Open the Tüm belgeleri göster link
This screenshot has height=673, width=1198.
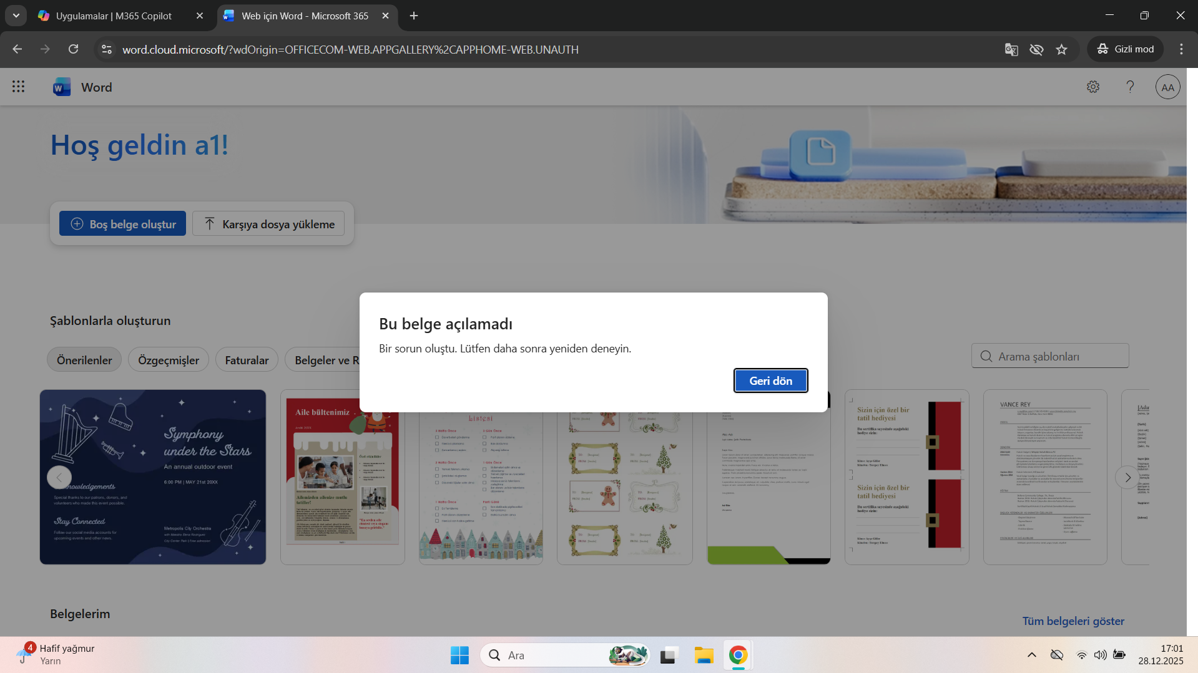1073,621
